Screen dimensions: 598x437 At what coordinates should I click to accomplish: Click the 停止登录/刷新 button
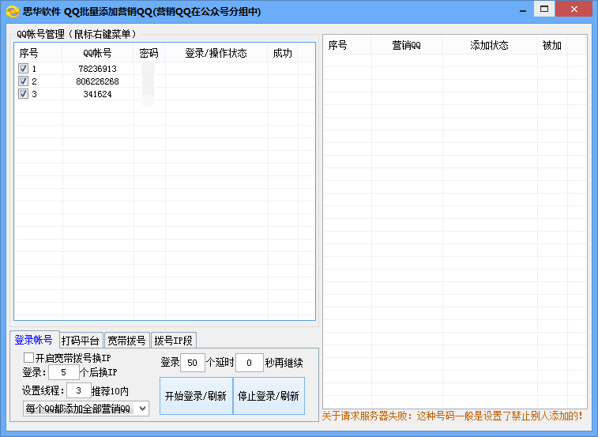click(269, 396)
